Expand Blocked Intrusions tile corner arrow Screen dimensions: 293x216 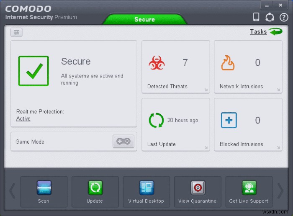278,147
